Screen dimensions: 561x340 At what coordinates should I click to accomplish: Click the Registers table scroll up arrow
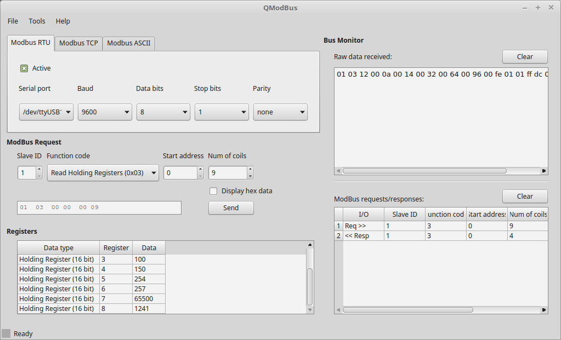click(x=310, y=245)
